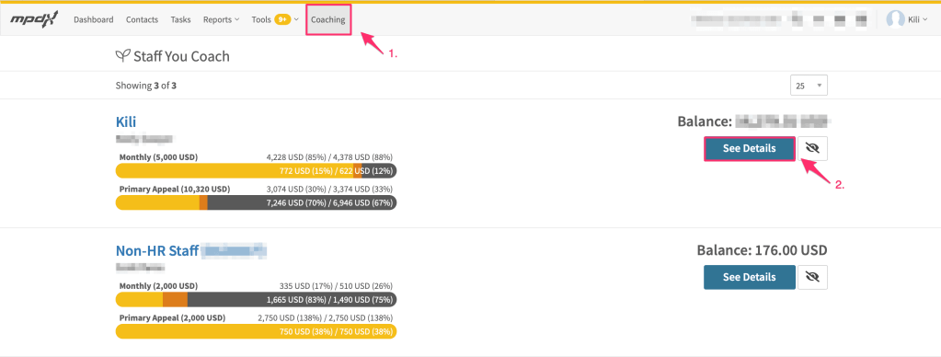
Task: See Details for Kili
Action: [x=750, y=149]
